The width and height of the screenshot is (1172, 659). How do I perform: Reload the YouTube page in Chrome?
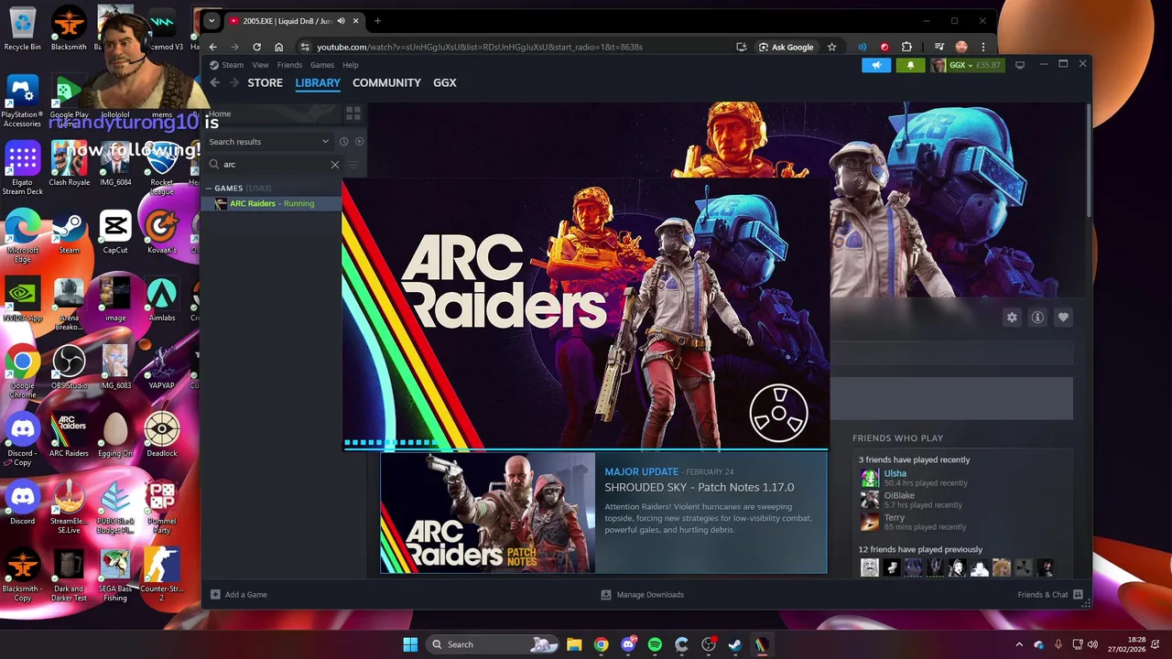[256, 47]
